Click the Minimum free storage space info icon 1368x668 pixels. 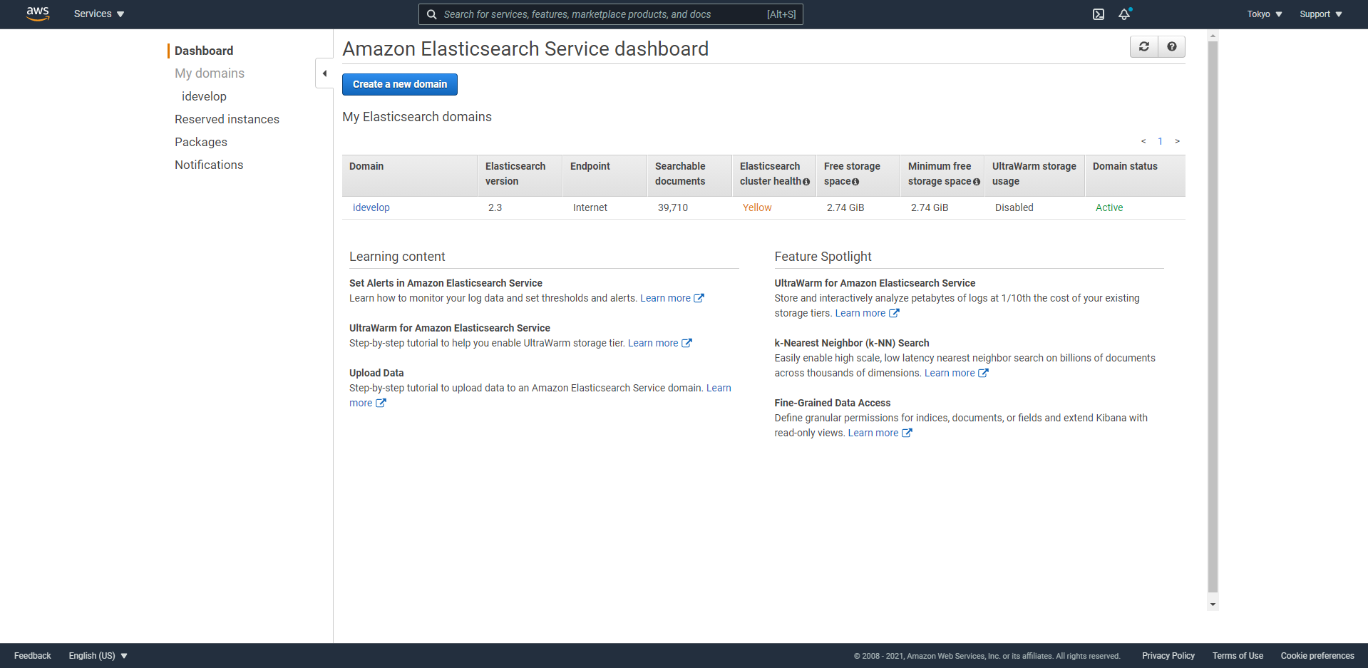[977, 182]
